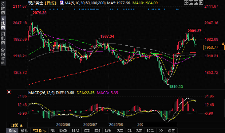
Task: Select the 指标 tab
Action: (x=12, y=131)
